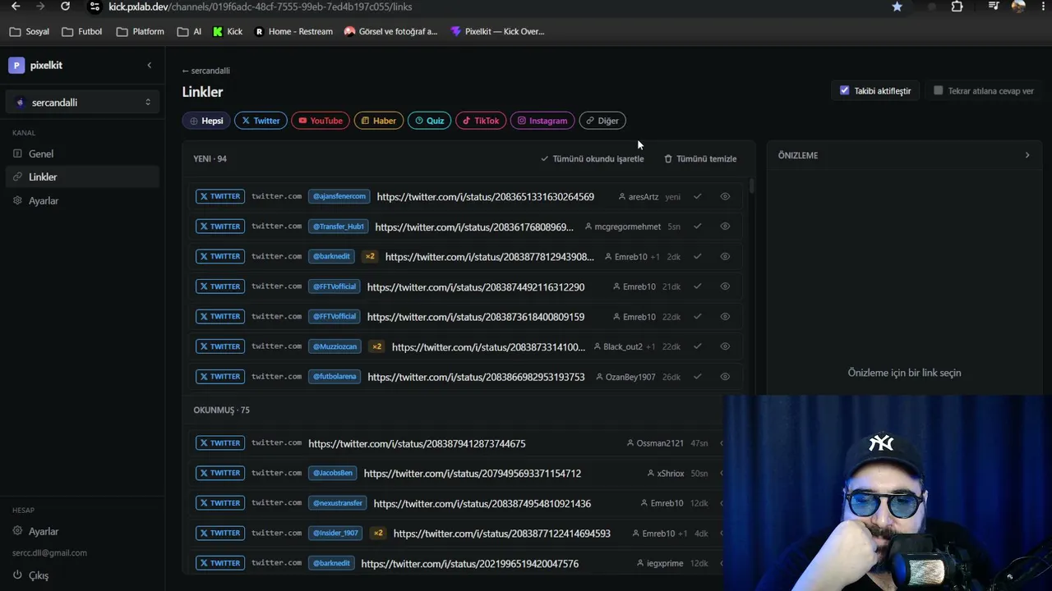Screen dimensions: 1052x591
Task: Open the sercandalli channel selector dropdown
Action: (83, 103)
